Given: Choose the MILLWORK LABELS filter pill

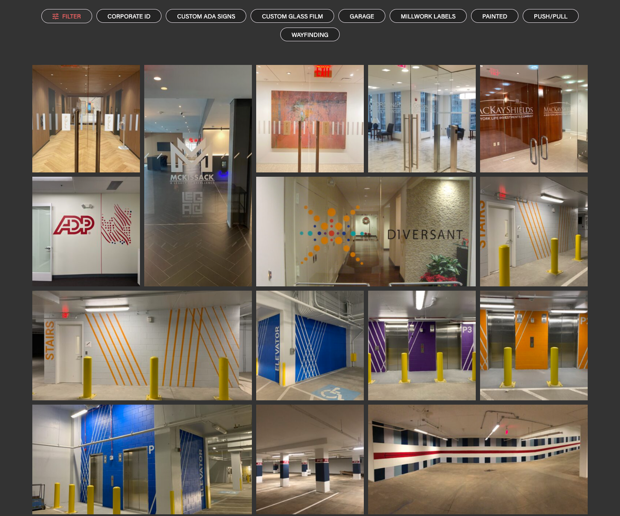Looking at the screenshot, I should (x=428, y=17).
